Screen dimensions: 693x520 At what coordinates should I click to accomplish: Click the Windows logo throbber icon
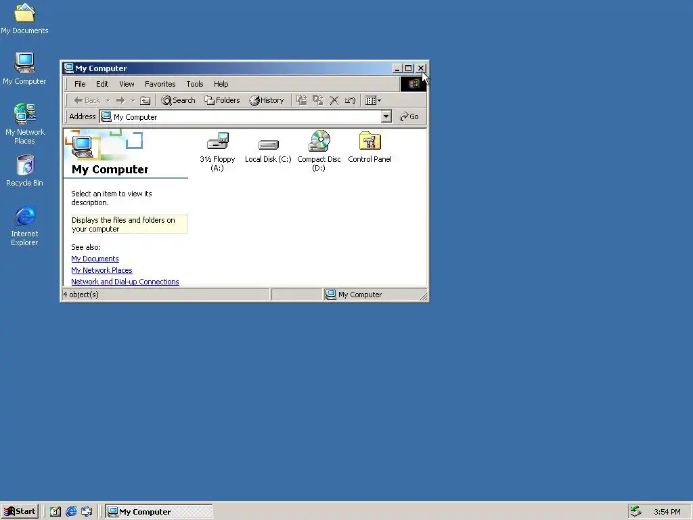coord(413,83)
